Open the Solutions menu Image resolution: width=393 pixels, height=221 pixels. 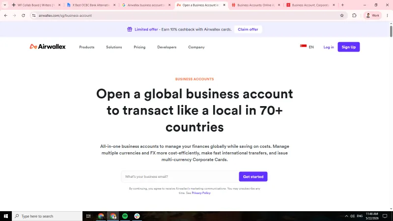[114, 47]
